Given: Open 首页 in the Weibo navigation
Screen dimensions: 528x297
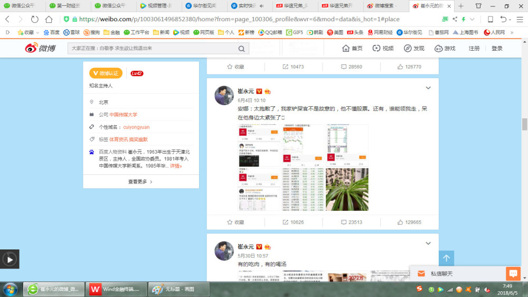Looking at the screenshot, I should 353,49.
